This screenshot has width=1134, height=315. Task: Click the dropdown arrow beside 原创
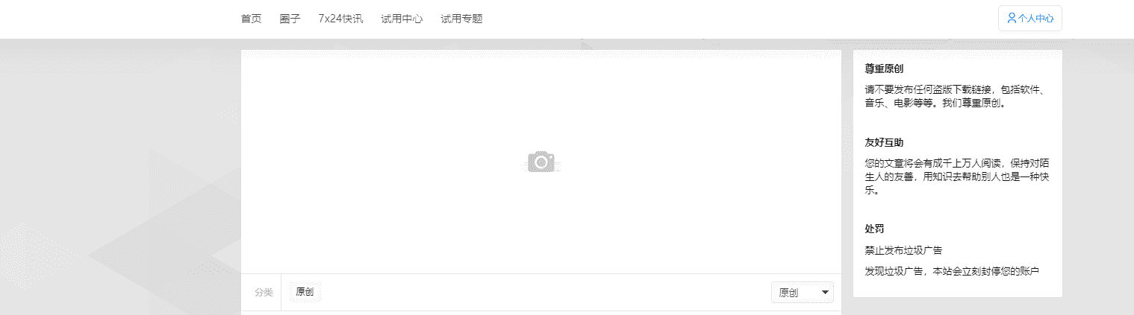(825, 293)
